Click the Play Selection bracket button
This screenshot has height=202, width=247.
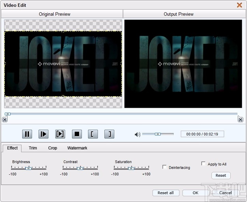point(60,134)
